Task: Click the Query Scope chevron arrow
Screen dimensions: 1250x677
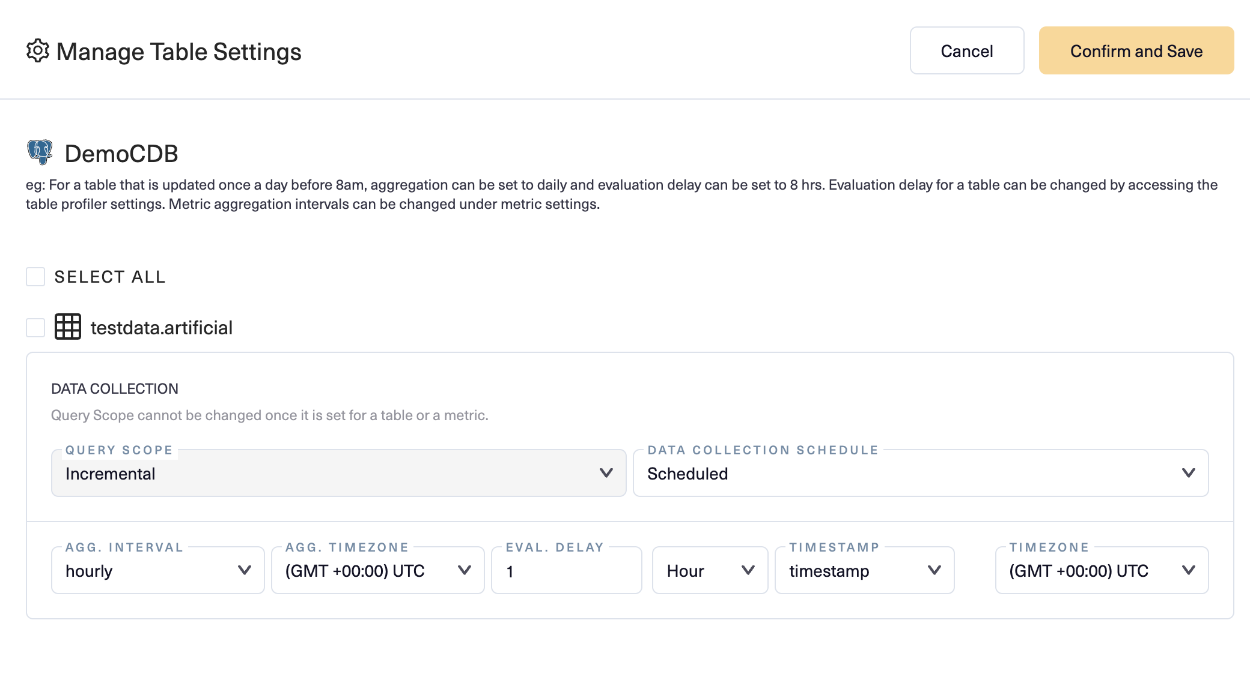Action: 606,473
